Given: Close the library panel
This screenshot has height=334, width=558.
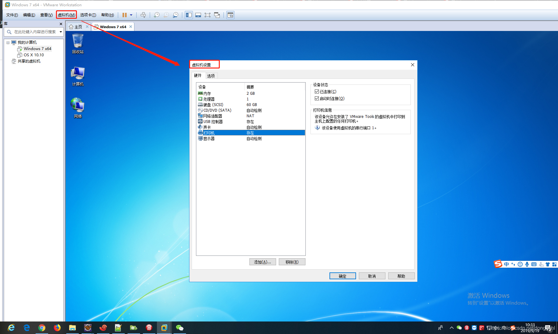Looking at the screenshot, I should pyautogui.click(x=61, y=24).
